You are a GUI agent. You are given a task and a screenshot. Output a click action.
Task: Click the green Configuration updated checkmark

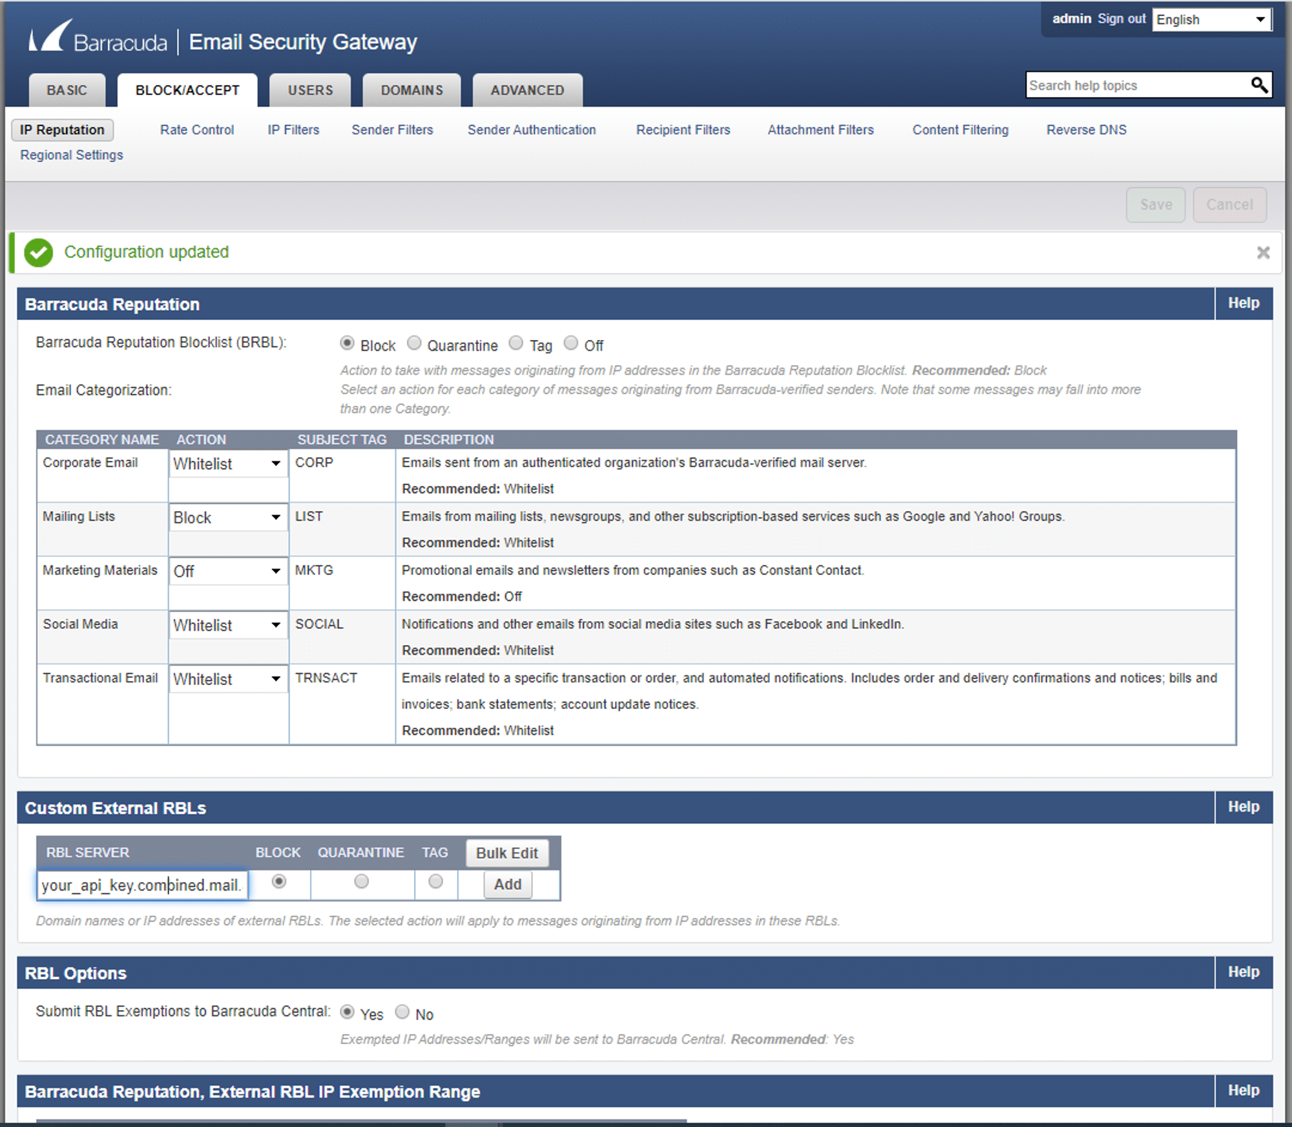38,252
